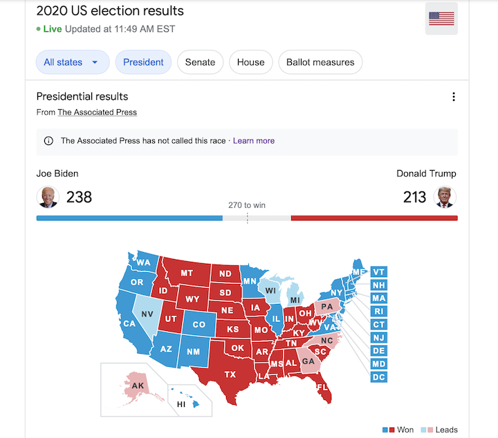Screen dimensions: 498x438
Task: Switch to the Senate tab
Action: point(201,62)
